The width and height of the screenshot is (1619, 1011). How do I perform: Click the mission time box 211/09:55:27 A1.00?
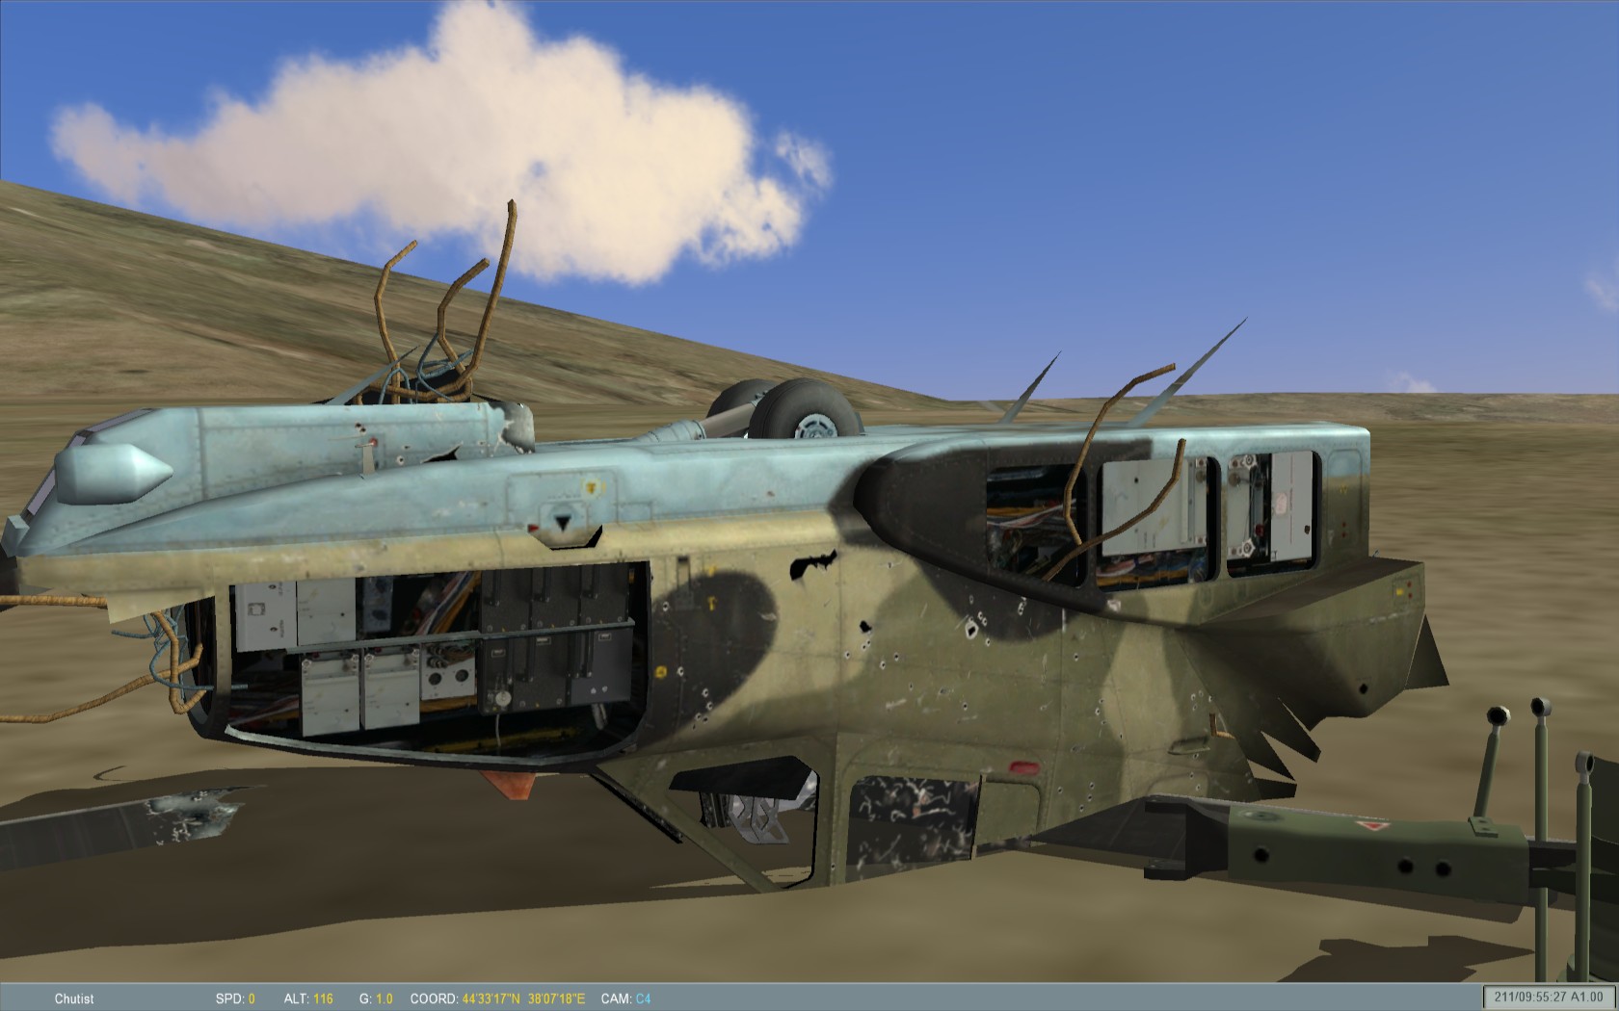(x=1549, y=998)
